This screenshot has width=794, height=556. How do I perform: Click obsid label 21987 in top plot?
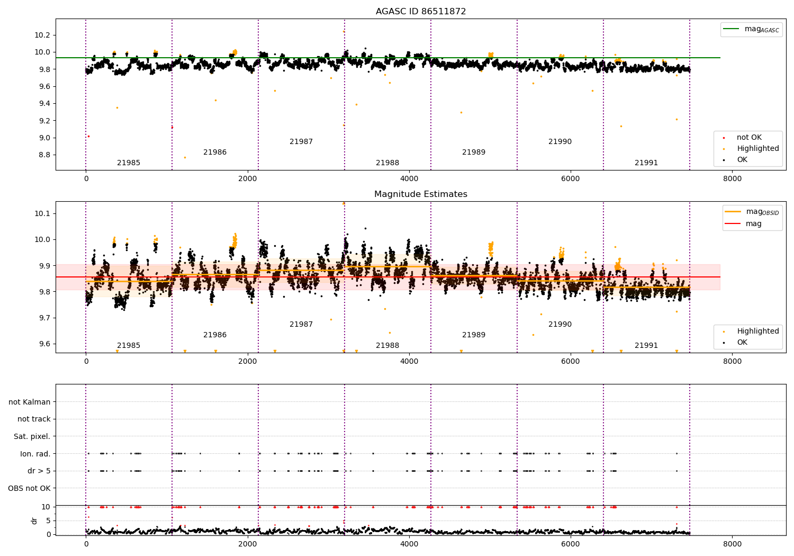pos(301,142)
